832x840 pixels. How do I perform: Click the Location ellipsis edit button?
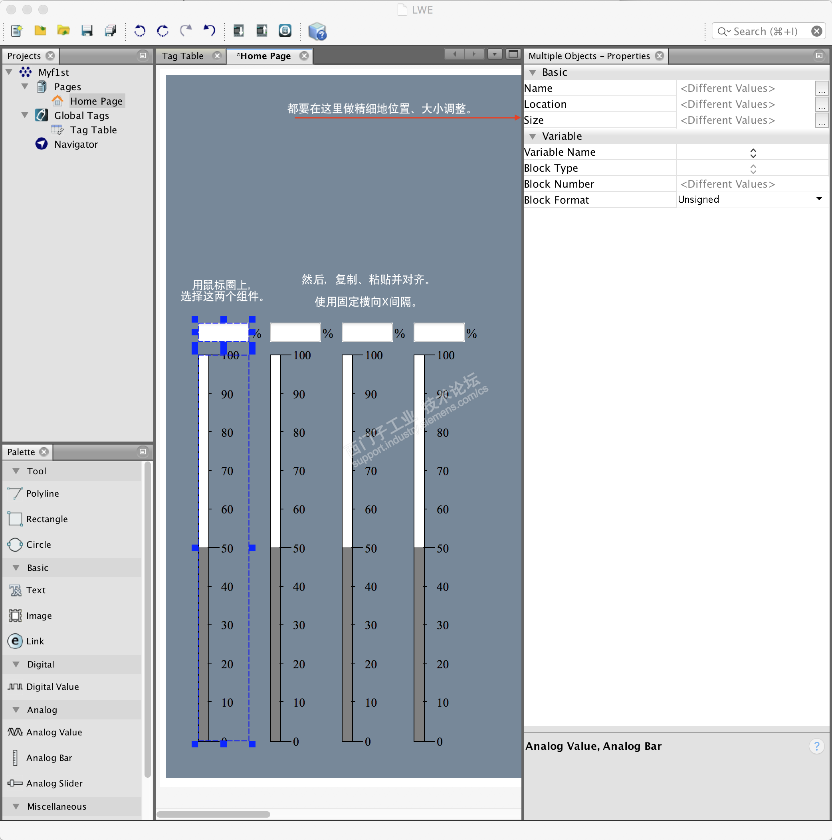tap(821, 105)
